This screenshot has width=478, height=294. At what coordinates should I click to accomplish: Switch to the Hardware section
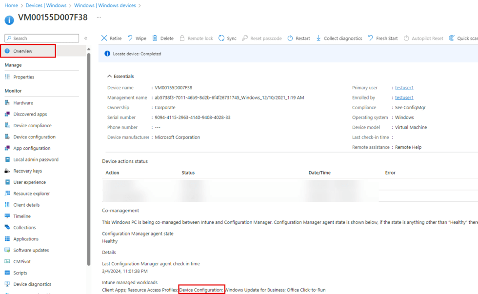[x=23, y=102]
